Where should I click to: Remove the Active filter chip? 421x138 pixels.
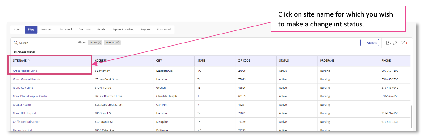pos(100,43)
